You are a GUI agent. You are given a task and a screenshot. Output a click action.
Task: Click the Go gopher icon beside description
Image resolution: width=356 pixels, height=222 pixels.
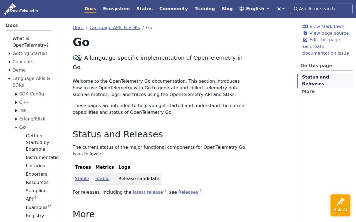[77, 58]
